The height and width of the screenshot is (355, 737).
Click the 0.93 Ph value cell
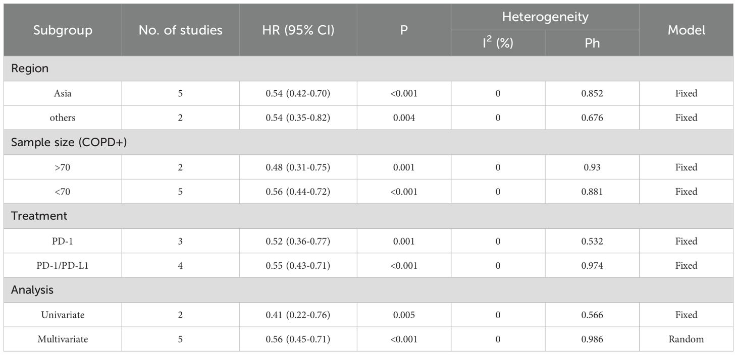(x=592, y=167)
